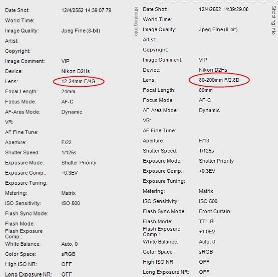Click the right panel's Matrix metering value
The image size is (278, 277).
coord(206,191)
